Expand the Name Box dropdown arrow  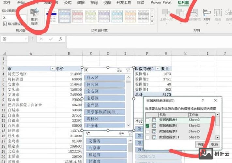click(26, 39)
